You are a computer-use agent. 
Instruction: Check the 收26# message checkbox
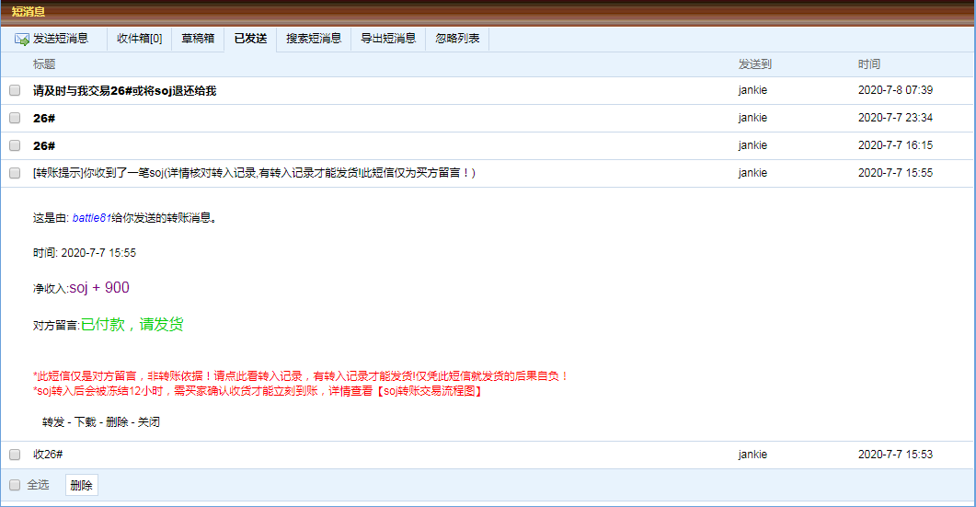[x=15, y=455]
